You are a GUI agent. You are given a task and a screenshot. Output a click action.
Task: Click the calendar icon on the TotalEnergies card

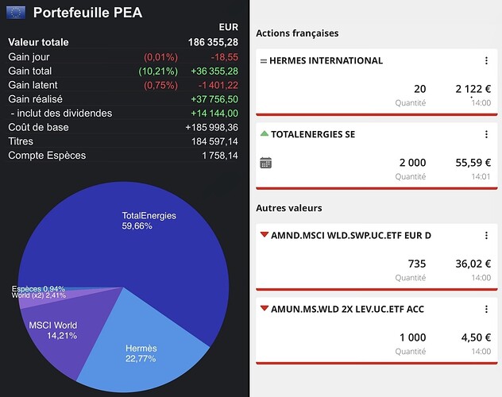point(266,163)
